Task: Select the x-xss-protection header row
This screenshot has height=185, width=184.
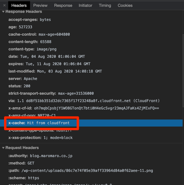Action: 91,138
